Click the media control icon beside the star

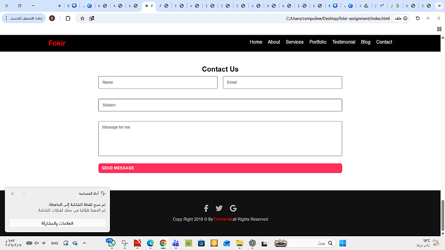[91, 18]
